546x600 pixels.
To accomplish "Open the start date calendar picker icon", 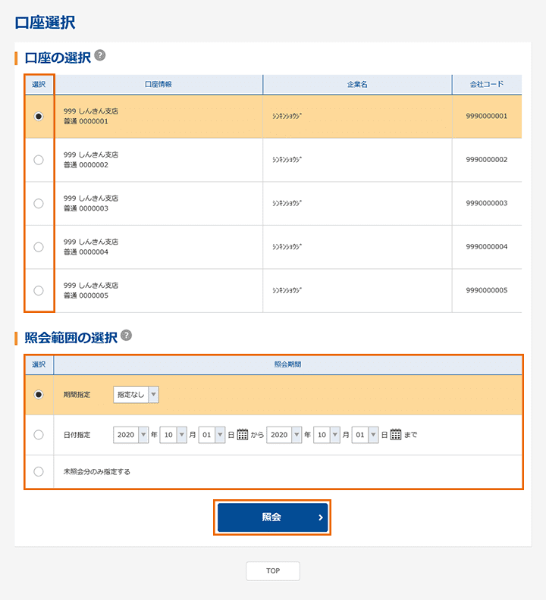I will tap(243, 435).
